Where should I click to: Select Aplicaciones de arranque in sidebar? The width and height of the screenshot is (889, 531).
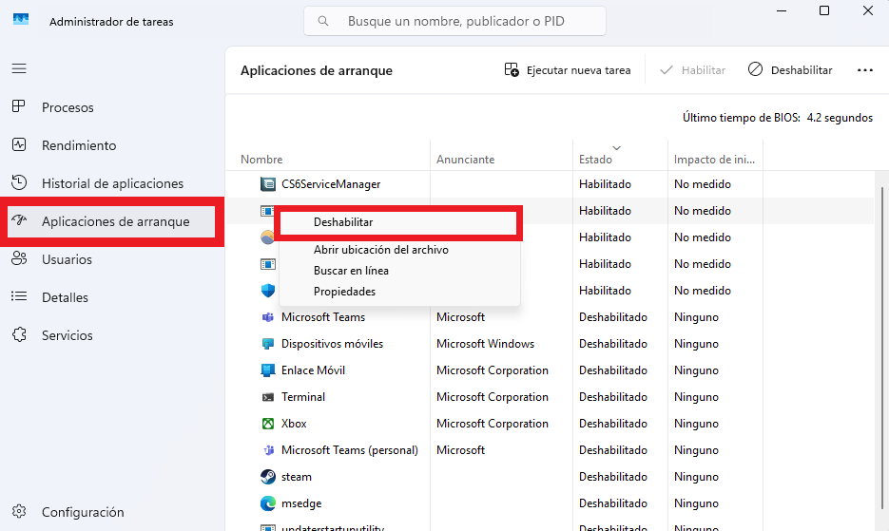pyautogui.click(x=111, y=221)
